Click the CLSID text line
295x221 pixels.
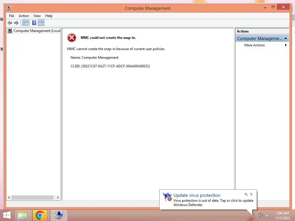pos(110,66)
